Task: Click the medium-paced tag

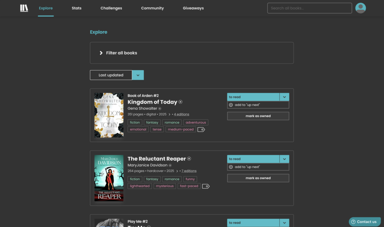Action: point(181,129)
